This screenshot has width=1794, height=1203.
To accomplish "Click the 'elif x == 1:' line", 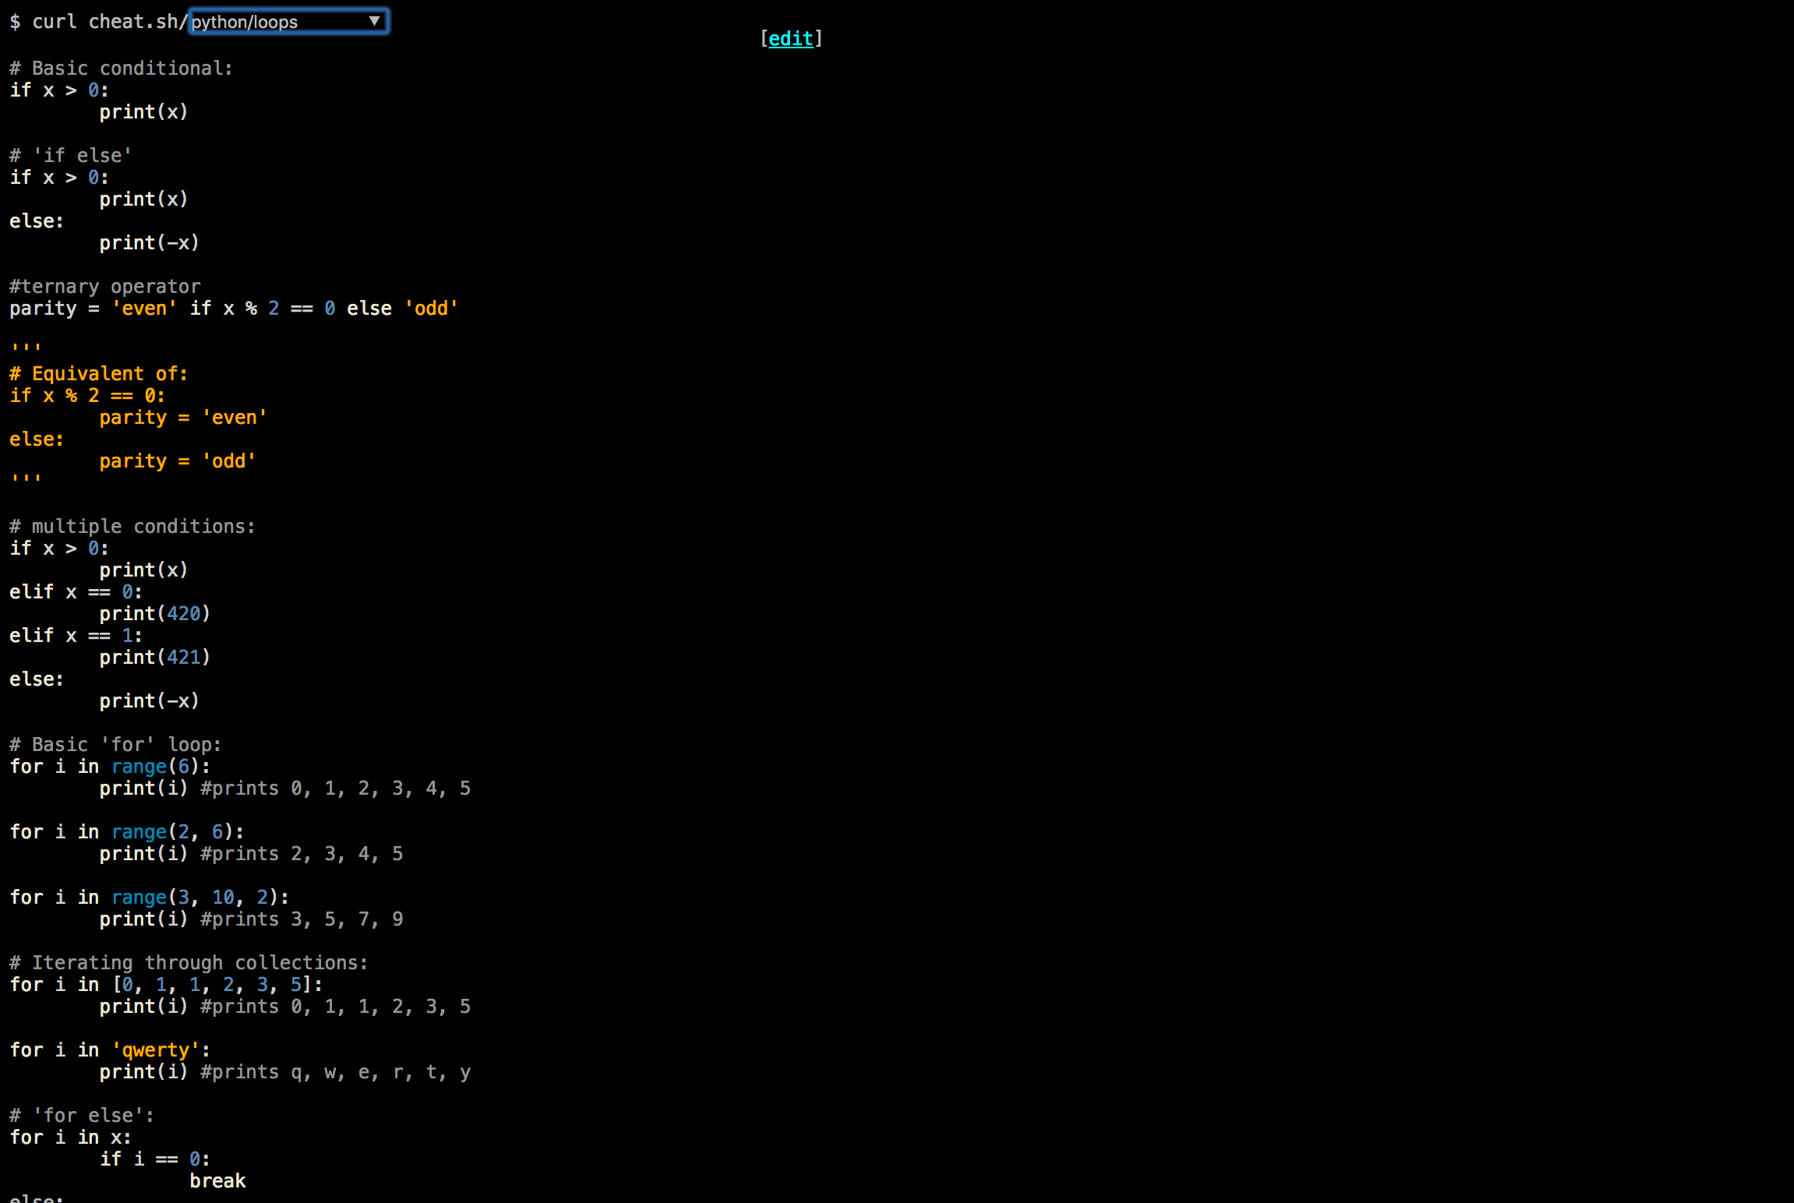I will (76, 636).
